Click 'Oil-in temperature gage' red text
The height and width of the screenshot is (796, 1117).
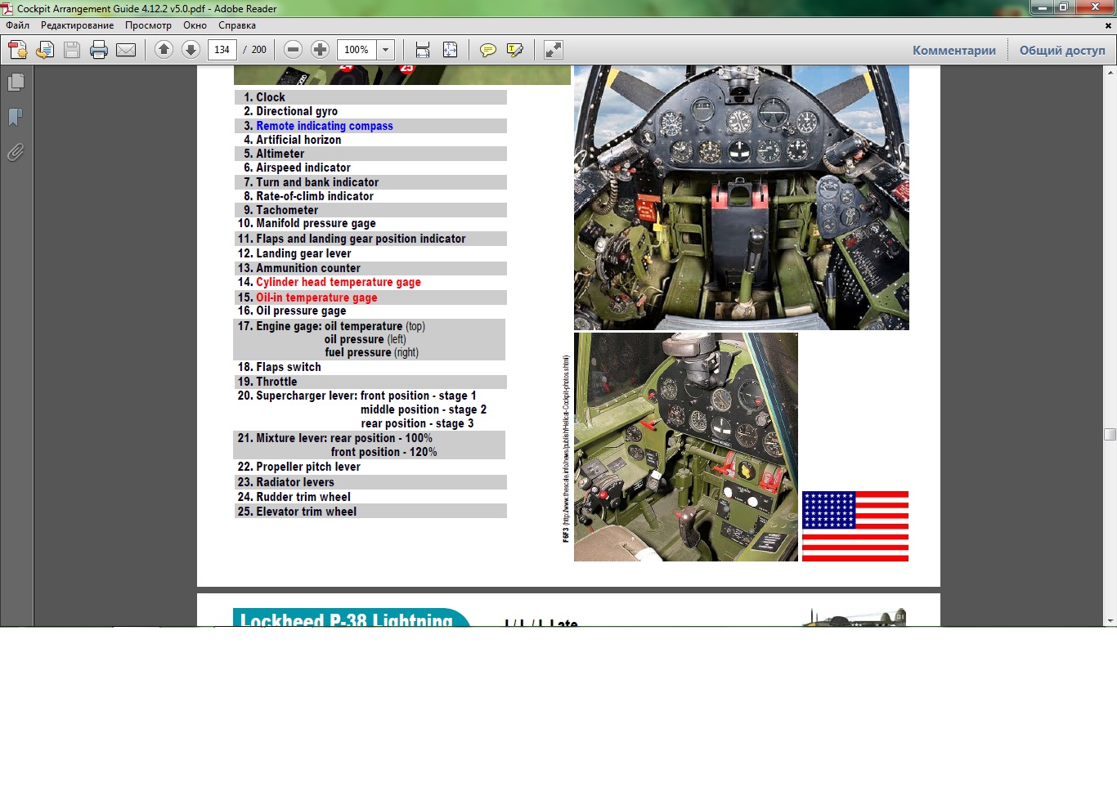(x=316, y=297)
